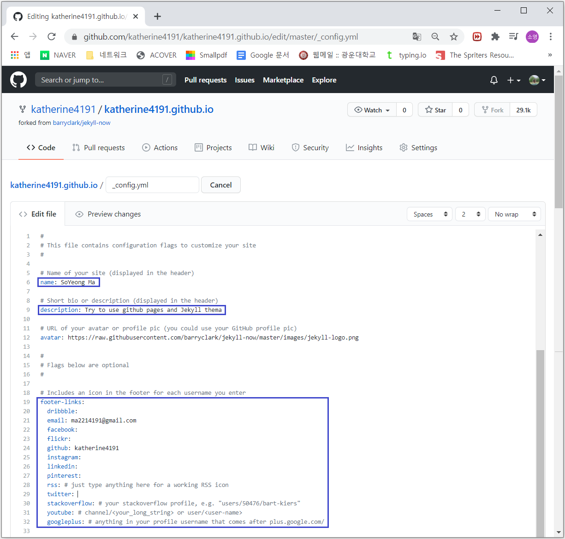
Task: Click the Fork button
Action: click(x=492, y=110)
